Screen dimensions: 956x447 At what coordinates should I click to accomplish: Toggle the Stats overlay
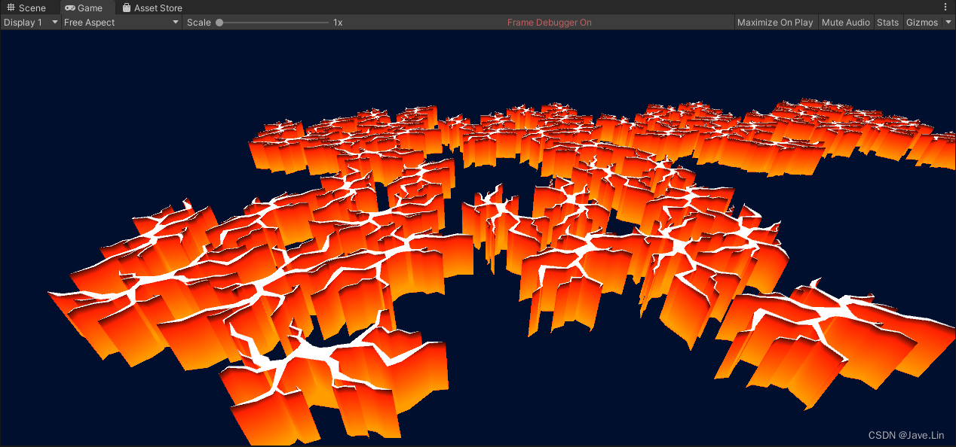tap(887, 23)
